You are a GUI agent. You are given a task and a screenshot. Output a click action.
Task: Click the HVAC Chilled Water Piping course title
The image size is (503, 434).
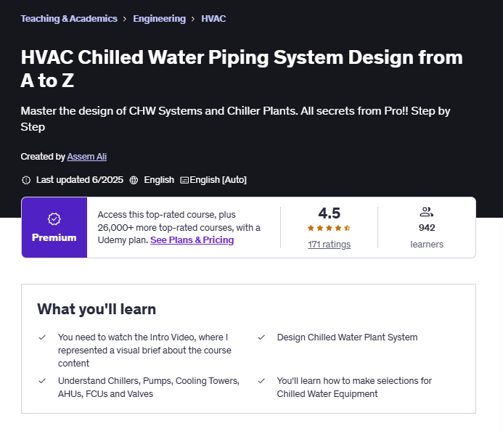pos(241,69)
